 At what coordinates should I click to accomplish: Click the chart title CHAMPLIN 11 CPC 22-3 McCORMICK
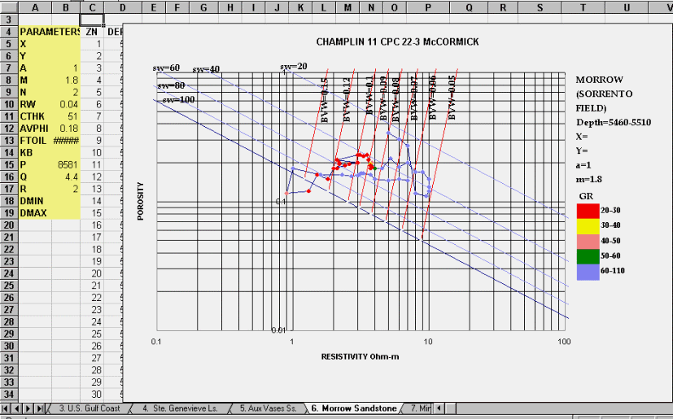pos(397,41)
